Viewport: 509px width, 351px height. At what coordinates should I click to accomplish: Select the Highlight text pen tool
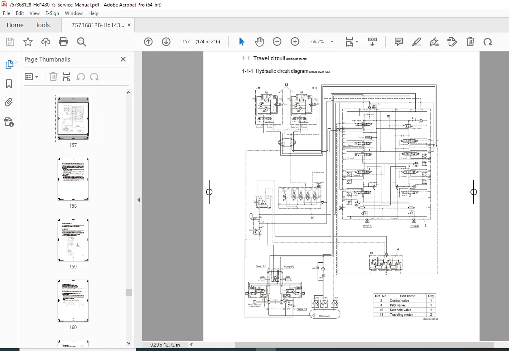pyautogui.click(x=416, y=42)
